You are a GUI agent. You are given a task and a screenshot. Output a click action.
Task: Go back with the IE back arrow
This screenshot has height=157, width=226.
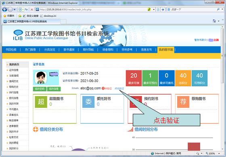[x=4, y=10]
